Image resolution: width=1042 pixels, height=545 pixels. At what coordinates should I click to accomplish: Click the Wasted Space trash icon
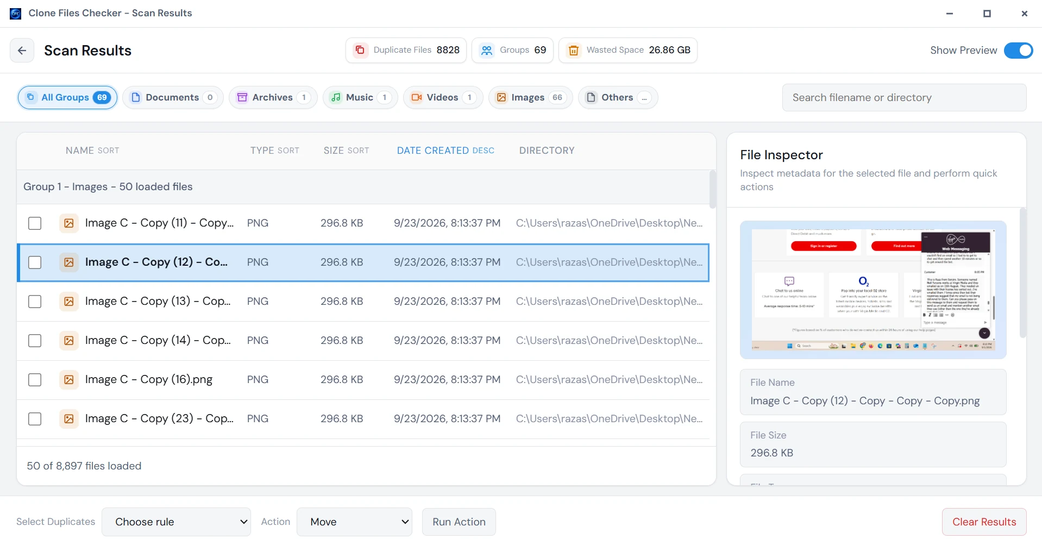click(573, 50)
